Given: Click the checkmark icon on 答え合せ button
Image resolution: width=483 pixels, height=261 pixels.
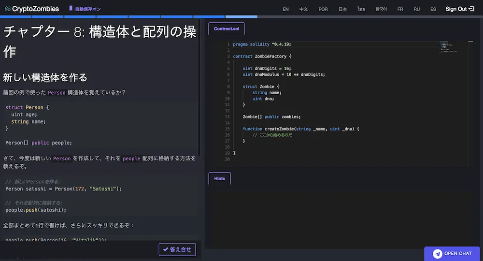Looking at the screenshot, I should [x=166, y=250].
